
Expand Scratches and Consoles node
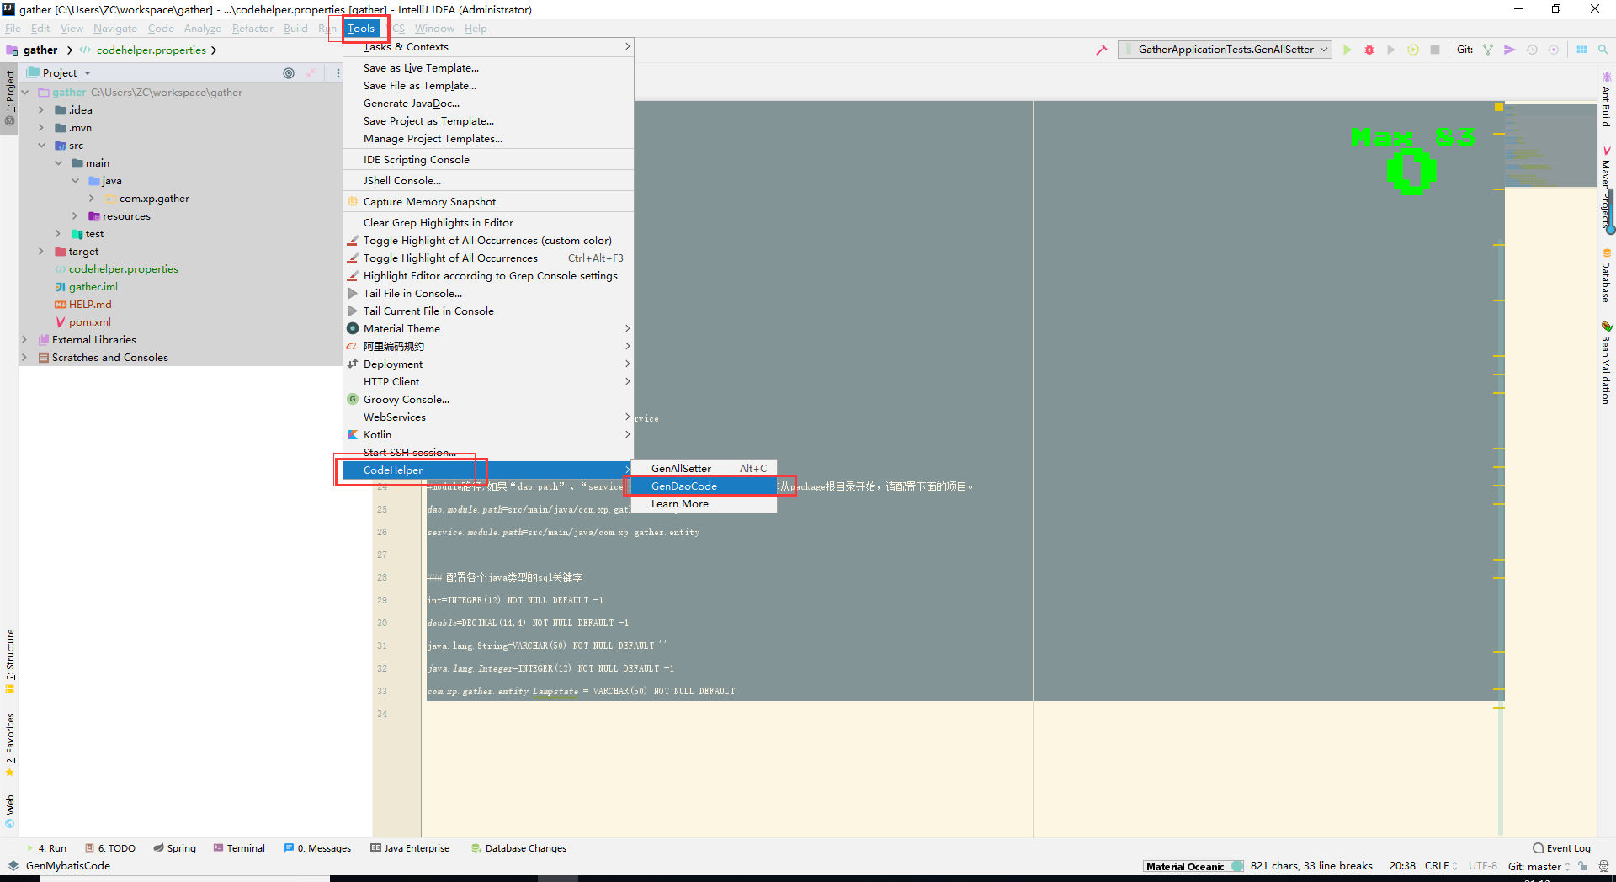click(24, 358)
